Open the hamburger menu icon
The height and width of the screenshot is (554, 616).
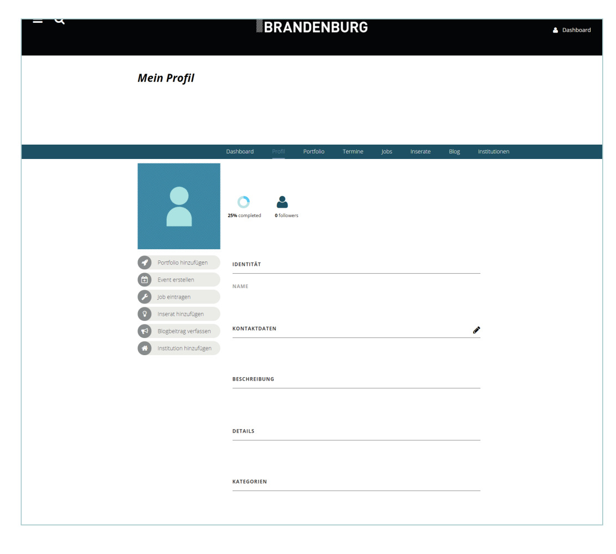[x=38, y=22]
